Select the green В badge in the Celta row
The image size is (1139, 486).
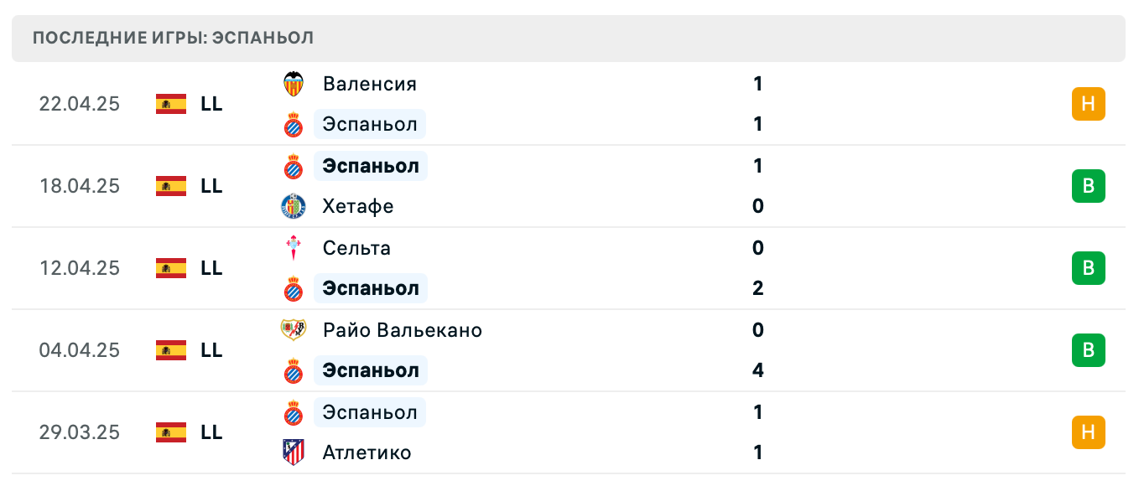click(1089, 268)
